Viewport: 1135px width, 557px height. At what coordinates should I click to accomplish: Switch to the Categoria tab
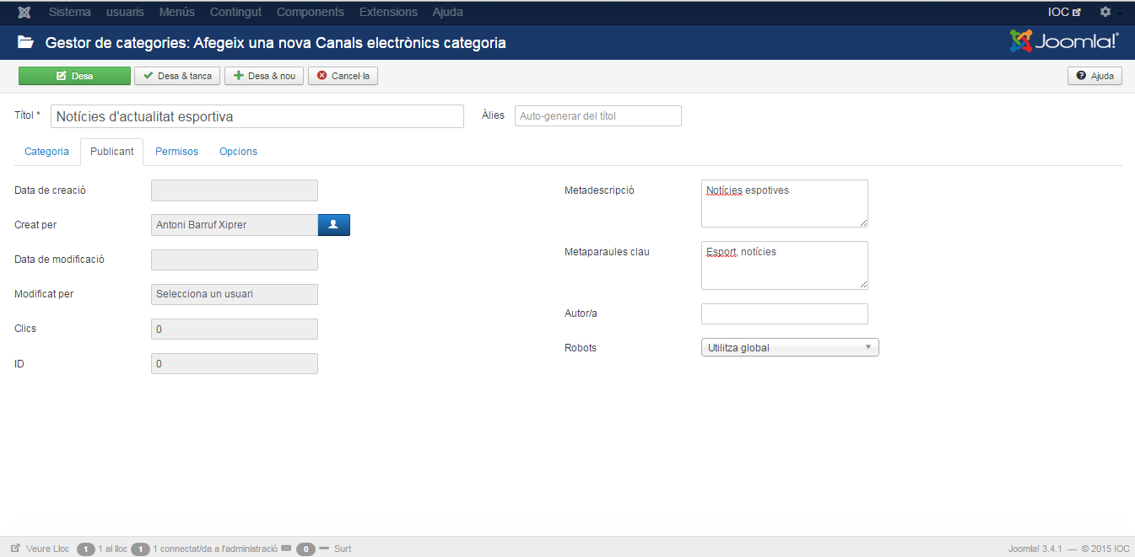pos(46,152)
